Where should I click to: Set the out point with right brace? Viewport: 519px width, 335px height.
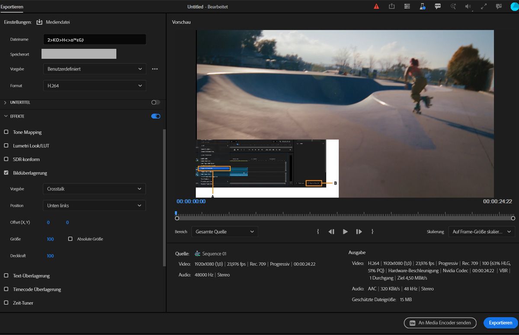click(x=372, y=232)
